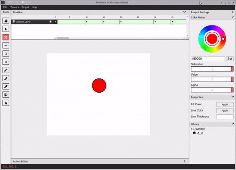Select the keyframe at frame 20
This screenshot has height=170, width=236.
121,22
